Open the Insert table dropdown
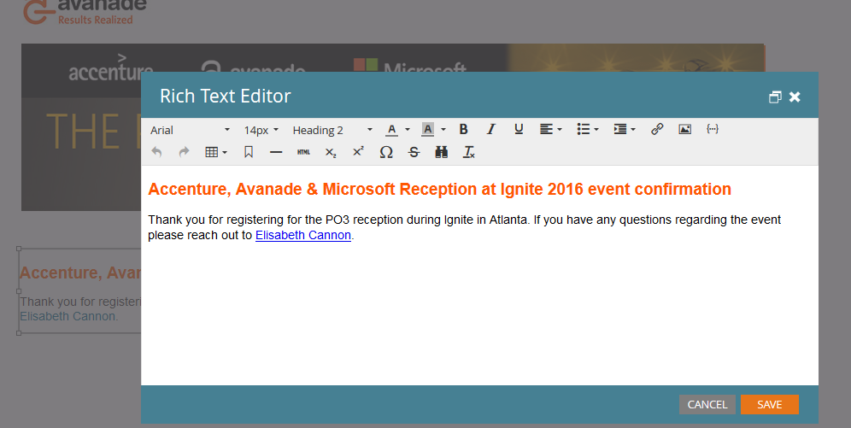Image resolution: width=851 pixels, height=428 pixels. (x=215, y=152)
